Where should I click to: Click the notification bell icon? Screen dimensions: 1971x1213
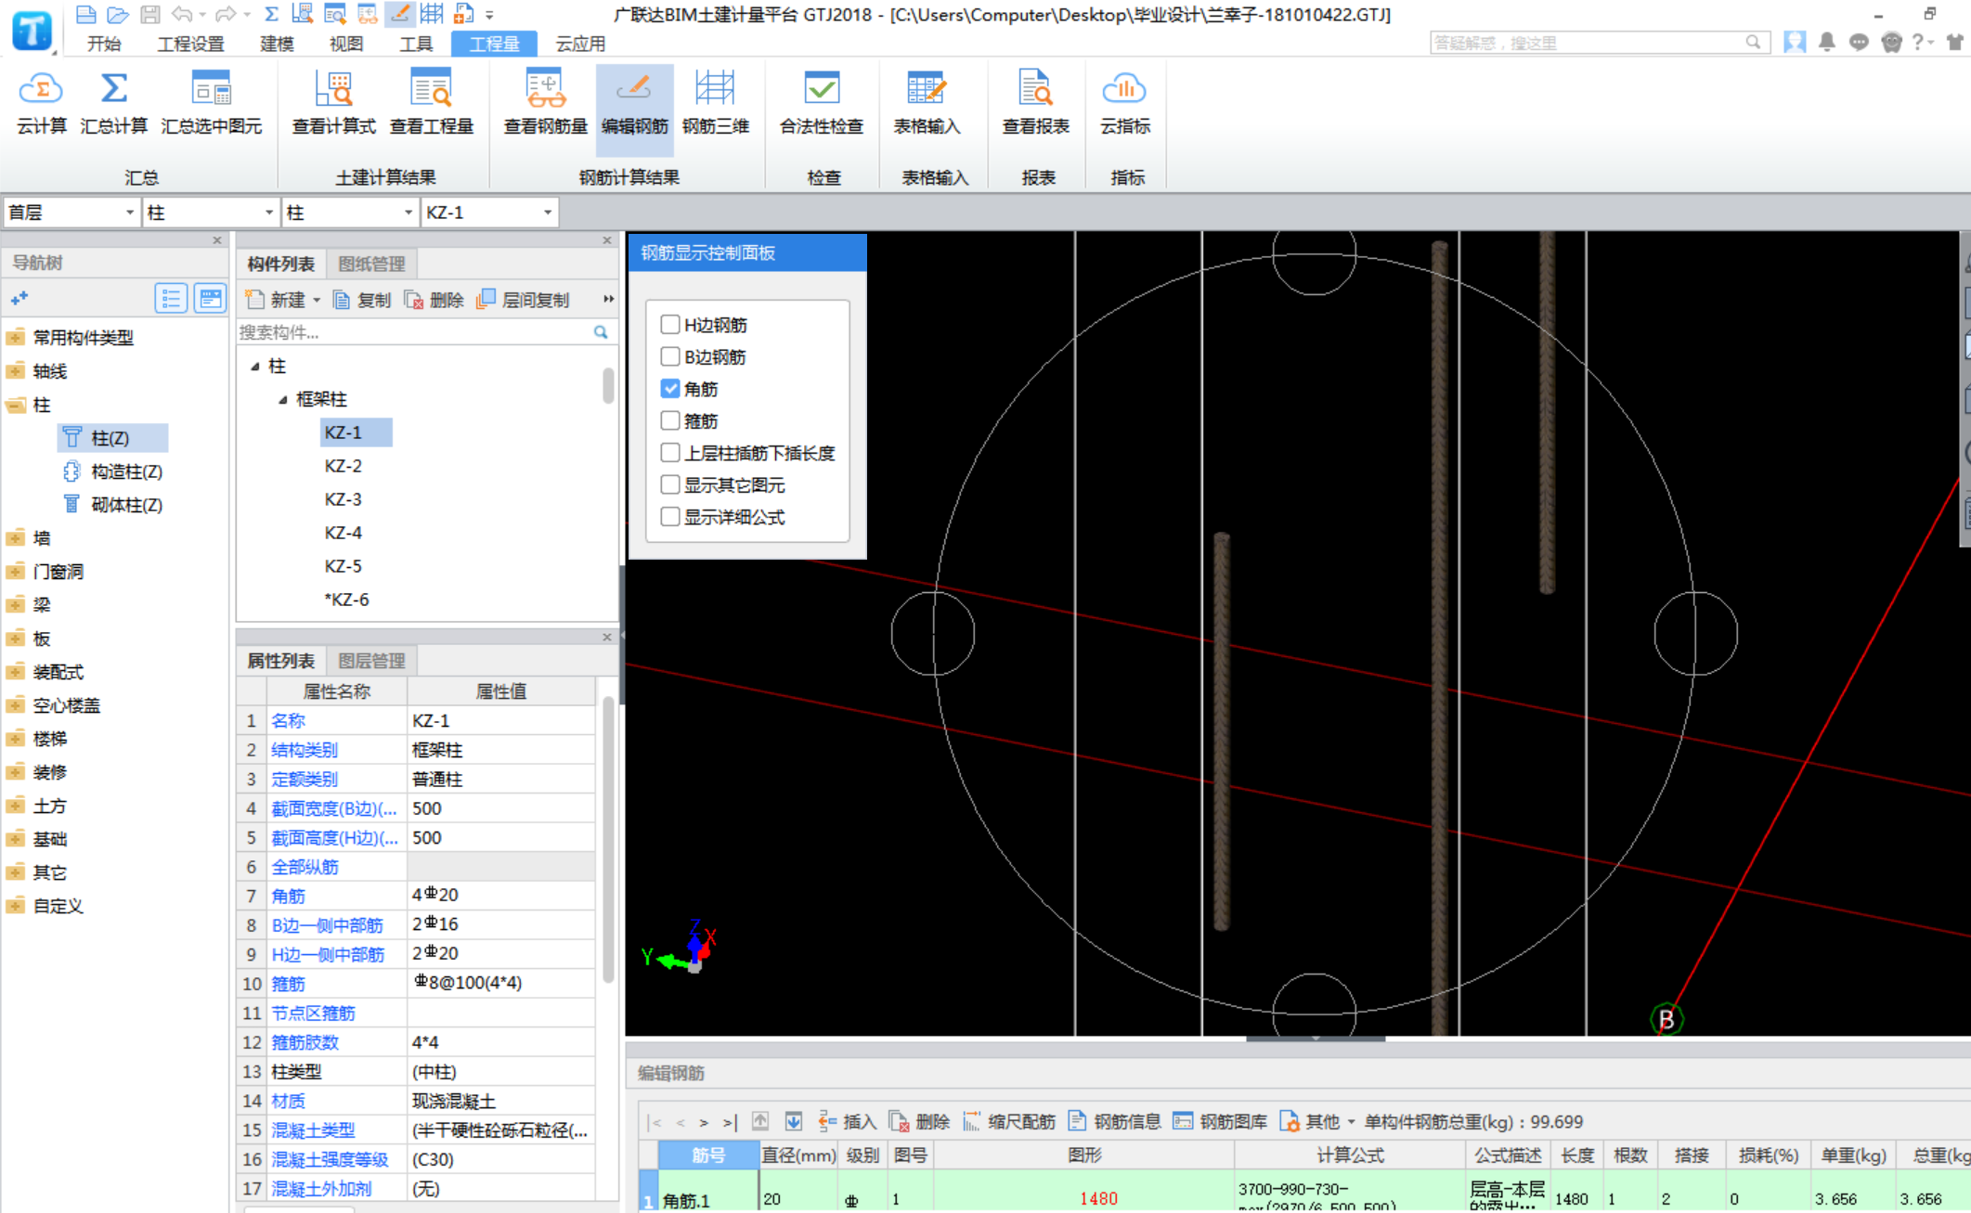1826,42
